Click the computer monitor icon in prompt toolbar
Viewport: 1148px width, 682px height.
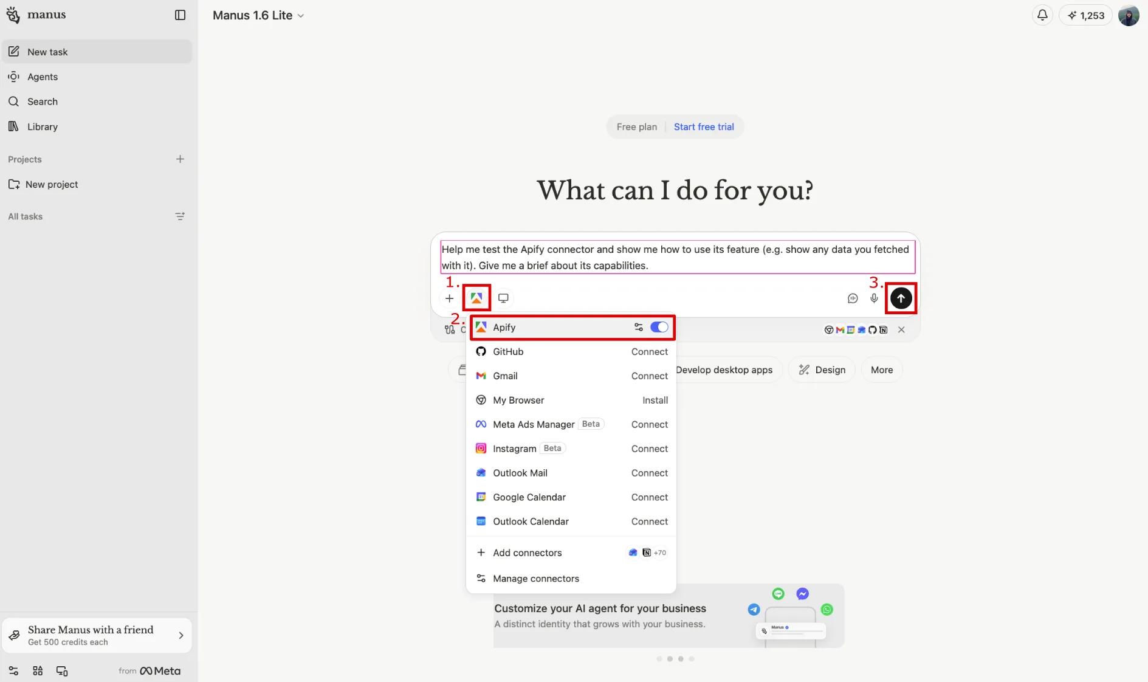coord(503,298)
